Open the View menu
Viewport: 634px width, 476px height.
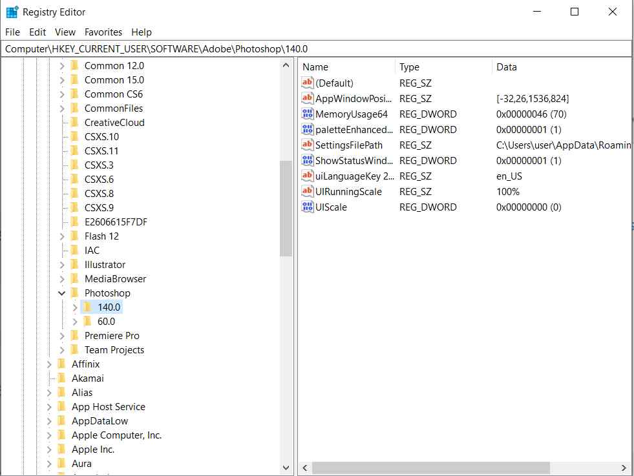coord(65,32)
